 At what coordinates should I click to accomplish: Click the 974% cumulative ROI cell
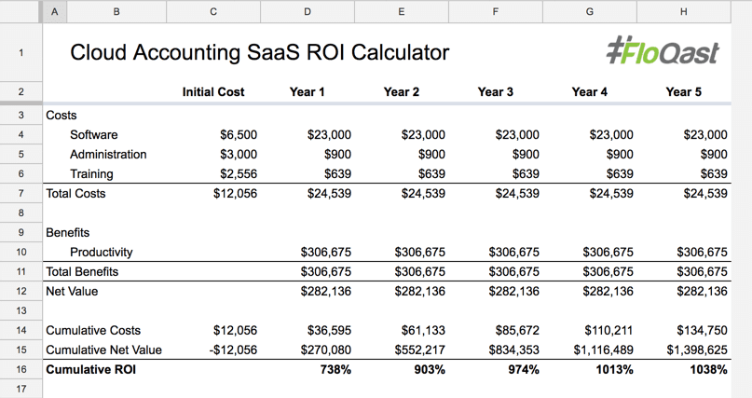click(x=524, y=370)
